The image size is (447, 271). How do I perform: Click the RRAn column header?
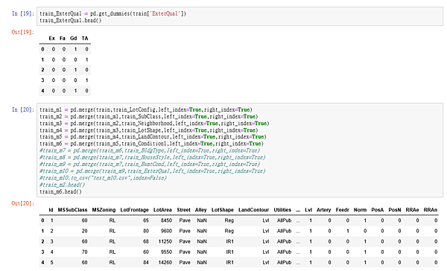430,210
